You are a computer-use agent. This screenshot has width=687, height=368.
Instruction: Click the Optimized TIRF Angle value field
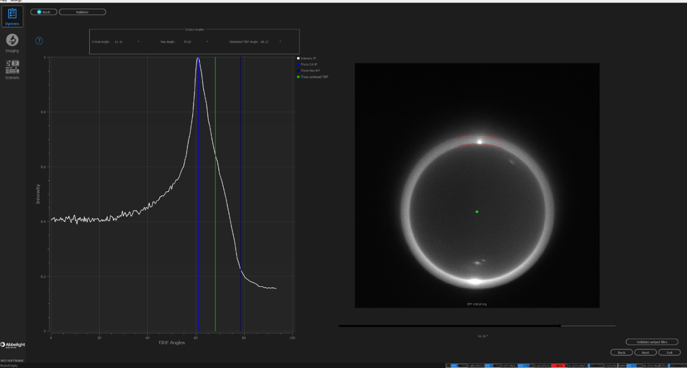coord(267,42)
